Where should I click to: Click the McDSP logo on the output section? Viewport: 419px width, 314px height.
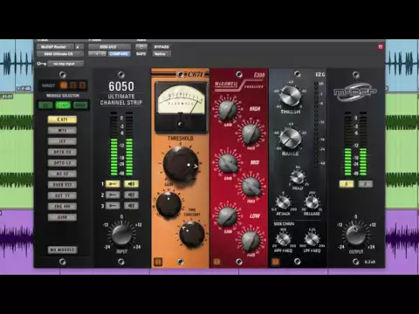[355, 92]
